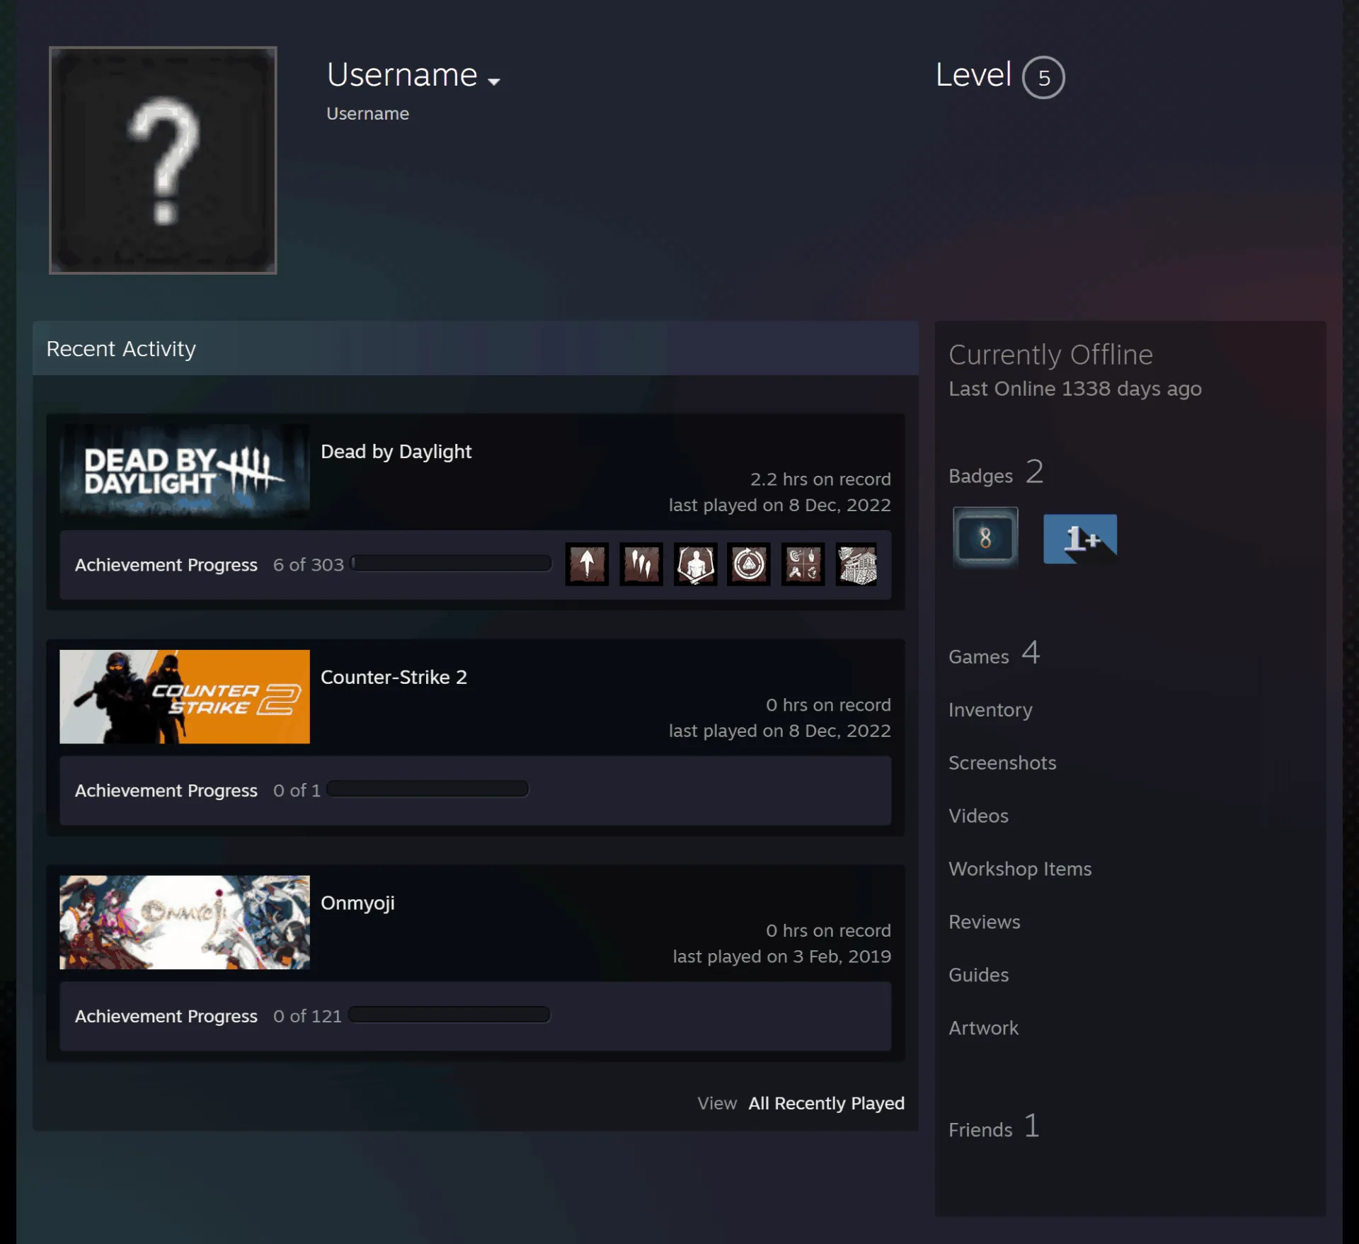The height and width of the screenshot is (1244, 1359).
Task: Open the Videos page
Action: pos(978,816)
